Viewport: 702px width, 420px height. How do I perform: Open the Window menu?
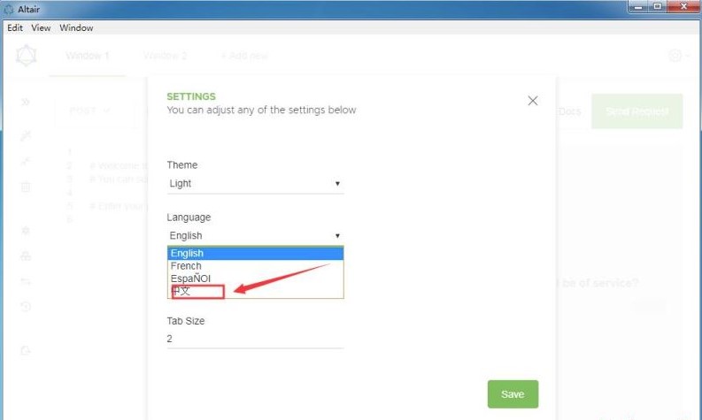76,27
